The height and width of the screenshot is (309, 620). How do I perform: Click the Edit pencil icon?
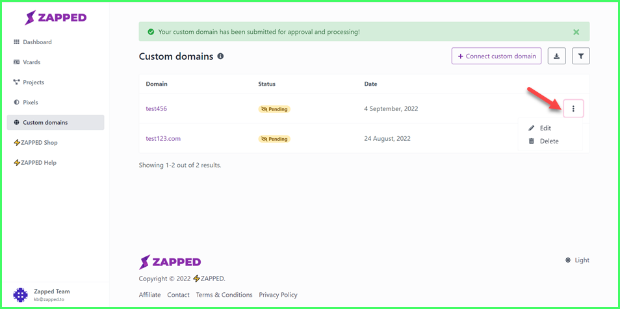[532, 128]
